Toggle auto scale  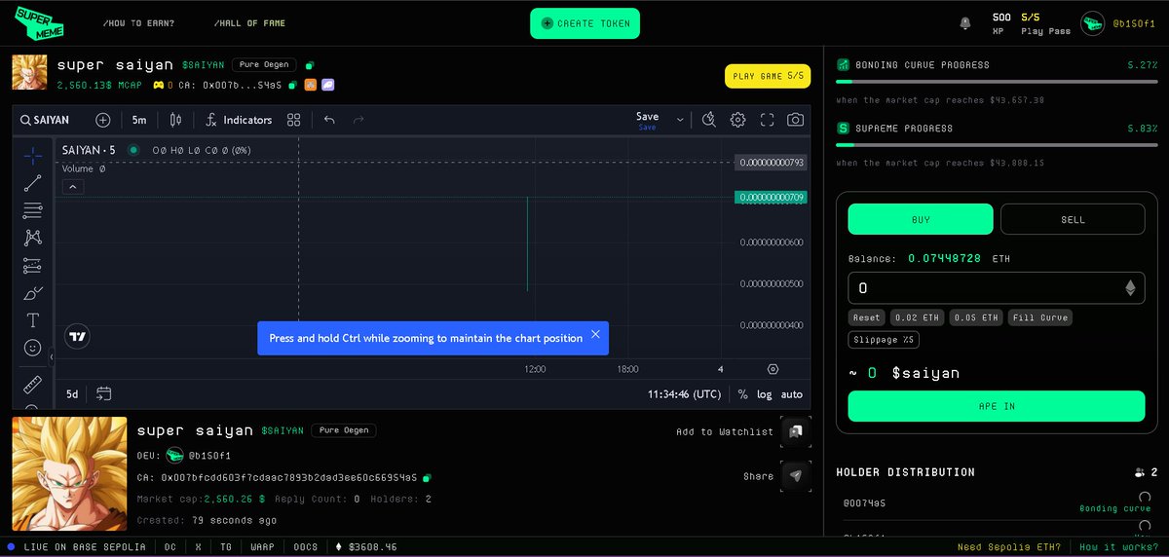click(792, 394)
